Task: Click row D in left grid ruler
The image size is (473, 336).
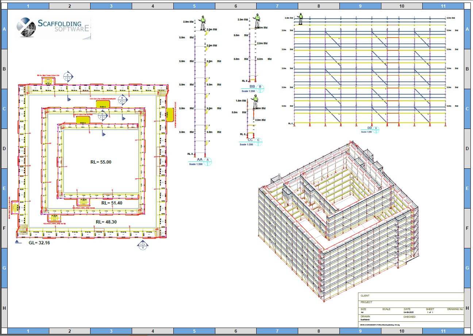Action: [4, 149]
